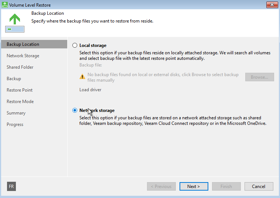280x198 pixels.
Task: Open the Progress step
Action: (15, 124)
